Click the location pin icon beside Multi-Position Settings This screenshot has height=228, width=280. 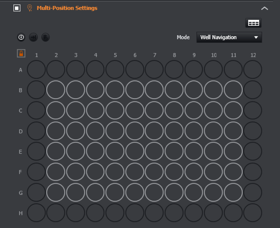click(x=30, y=8)
